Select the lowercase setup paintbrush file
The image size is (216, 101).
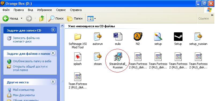(158, 37)
